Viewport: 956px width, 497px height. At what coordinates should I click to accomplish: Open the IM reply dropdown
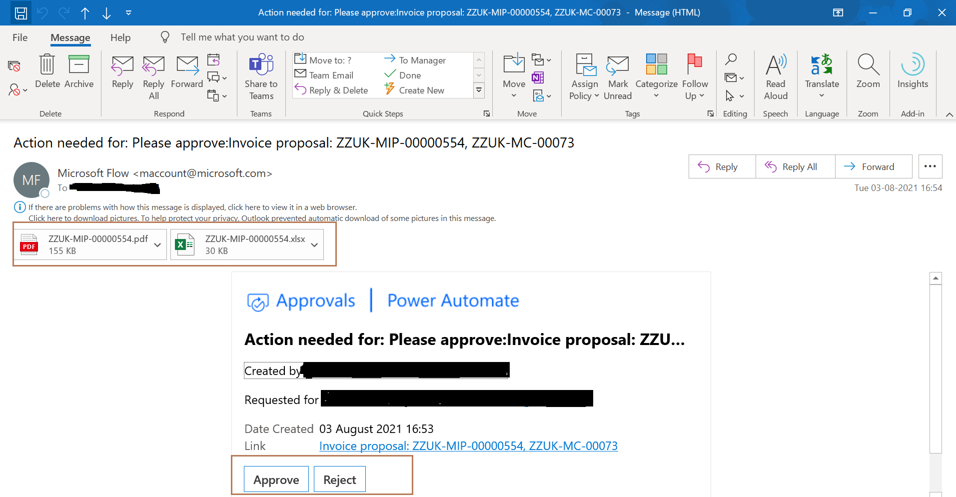pos(217,77)
